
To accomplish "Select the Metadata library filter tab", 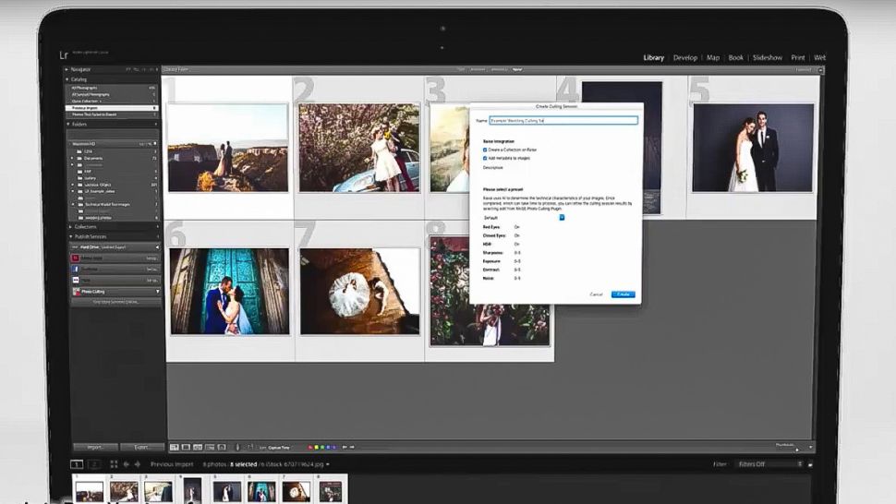I will click(499, 69).
